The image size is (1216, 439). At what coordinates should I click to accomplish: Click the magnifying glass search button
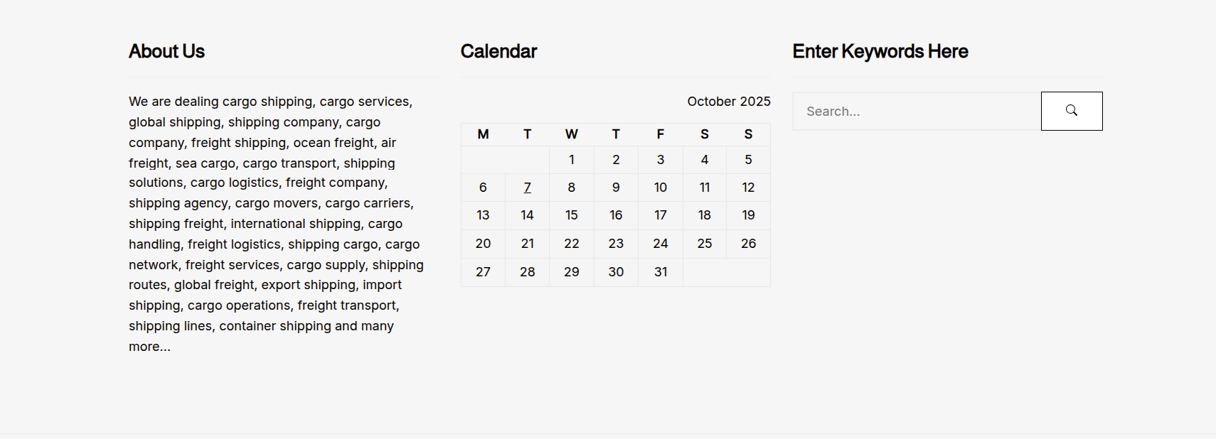tap(1072, 111)
